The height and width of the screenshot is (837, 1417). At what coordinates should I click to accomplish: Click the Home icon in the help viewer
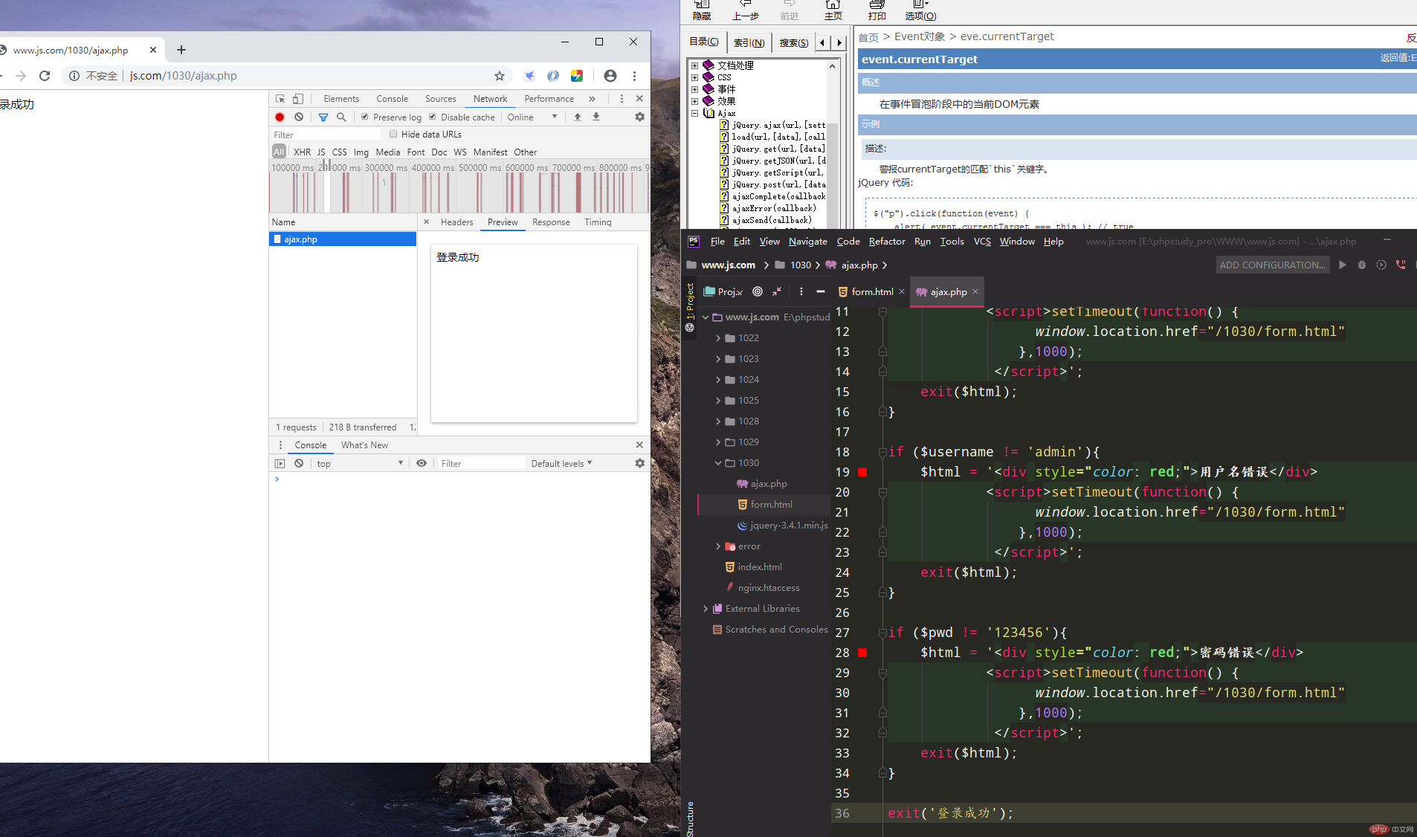coord(833,10)
